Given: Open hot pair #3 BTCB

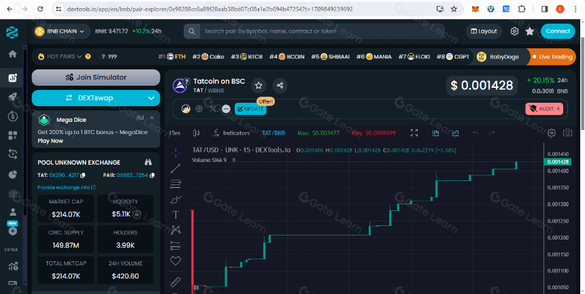Looking at the screenshot, I should [247, 56].
